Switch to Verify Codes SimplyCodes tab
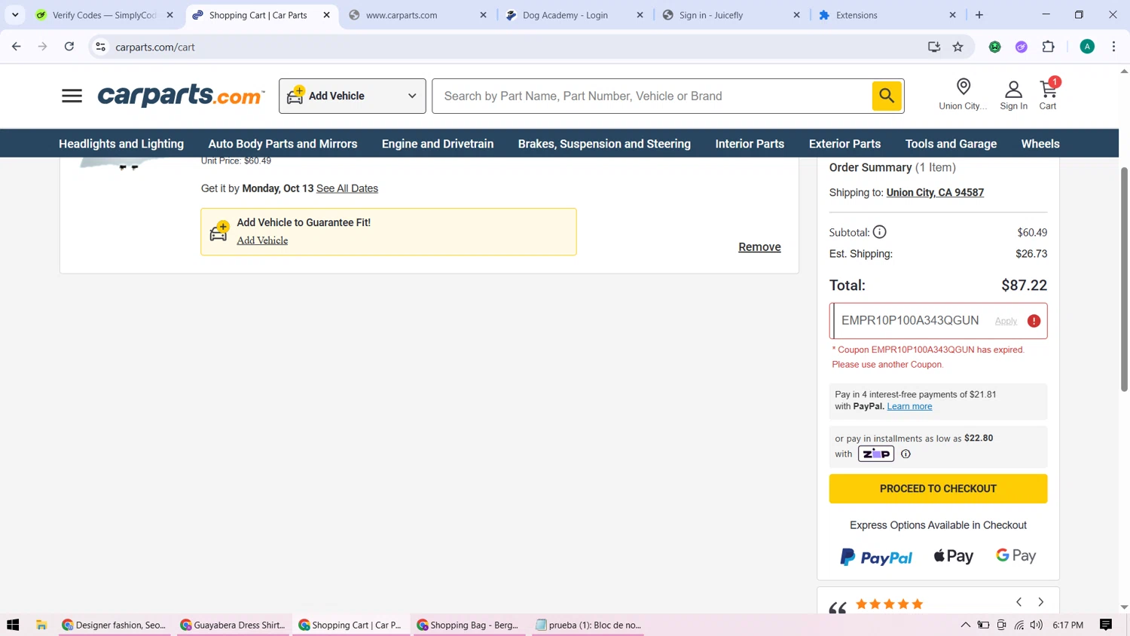This screenshot has height=636, width=1130. pyautogui.click(x=104, y=15)
